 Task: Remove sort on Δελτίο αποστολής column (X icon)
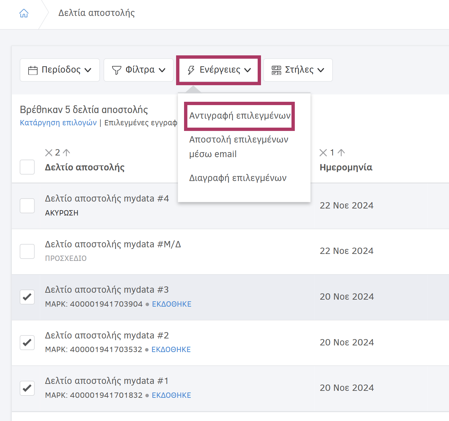tap(49, 152)
